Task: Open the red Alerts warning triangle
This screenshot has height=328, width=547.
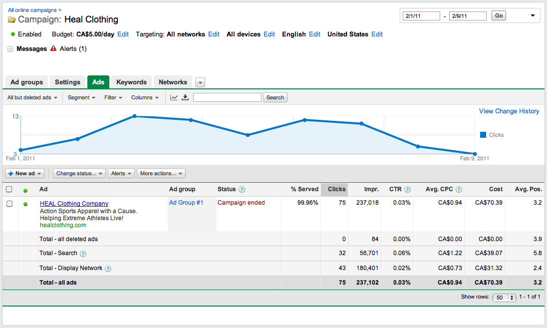Action: [53, 48]
